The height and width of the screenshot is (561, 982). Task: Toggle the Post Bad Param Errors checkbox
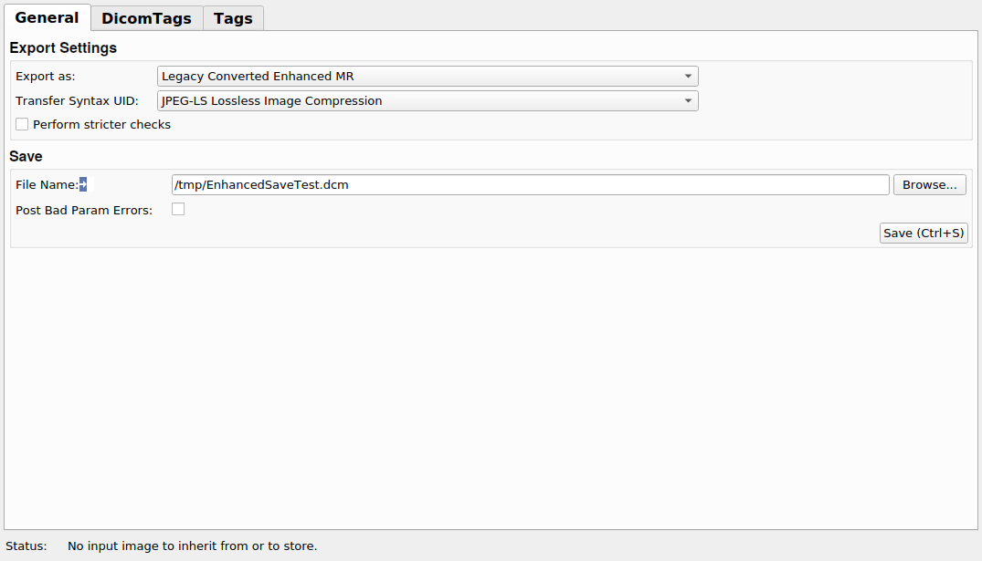tap(178, 209)
